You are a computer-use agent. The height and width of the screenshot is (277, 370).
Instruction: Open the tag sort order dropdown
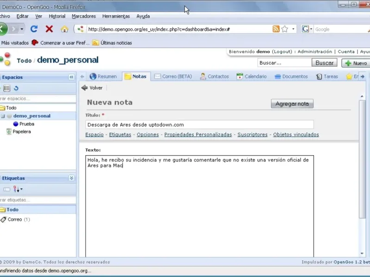18,189
